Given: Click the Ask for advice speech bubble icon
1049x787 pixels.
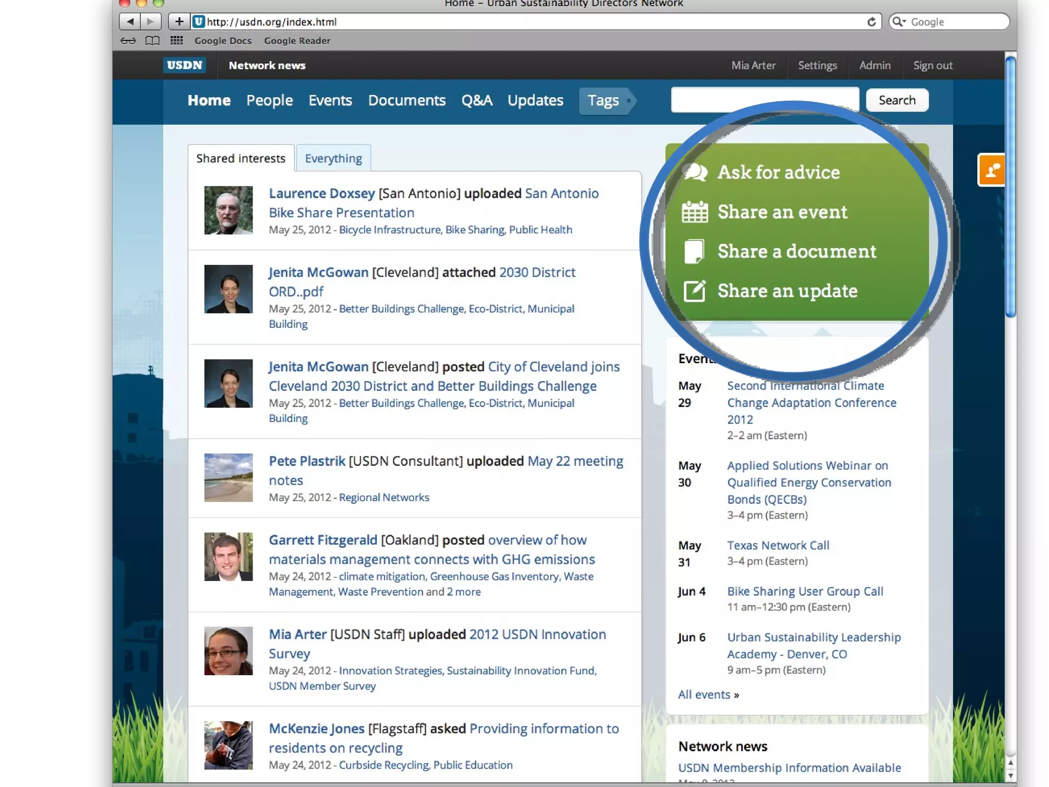Looking at the screenshot, I should coord(695,172).
